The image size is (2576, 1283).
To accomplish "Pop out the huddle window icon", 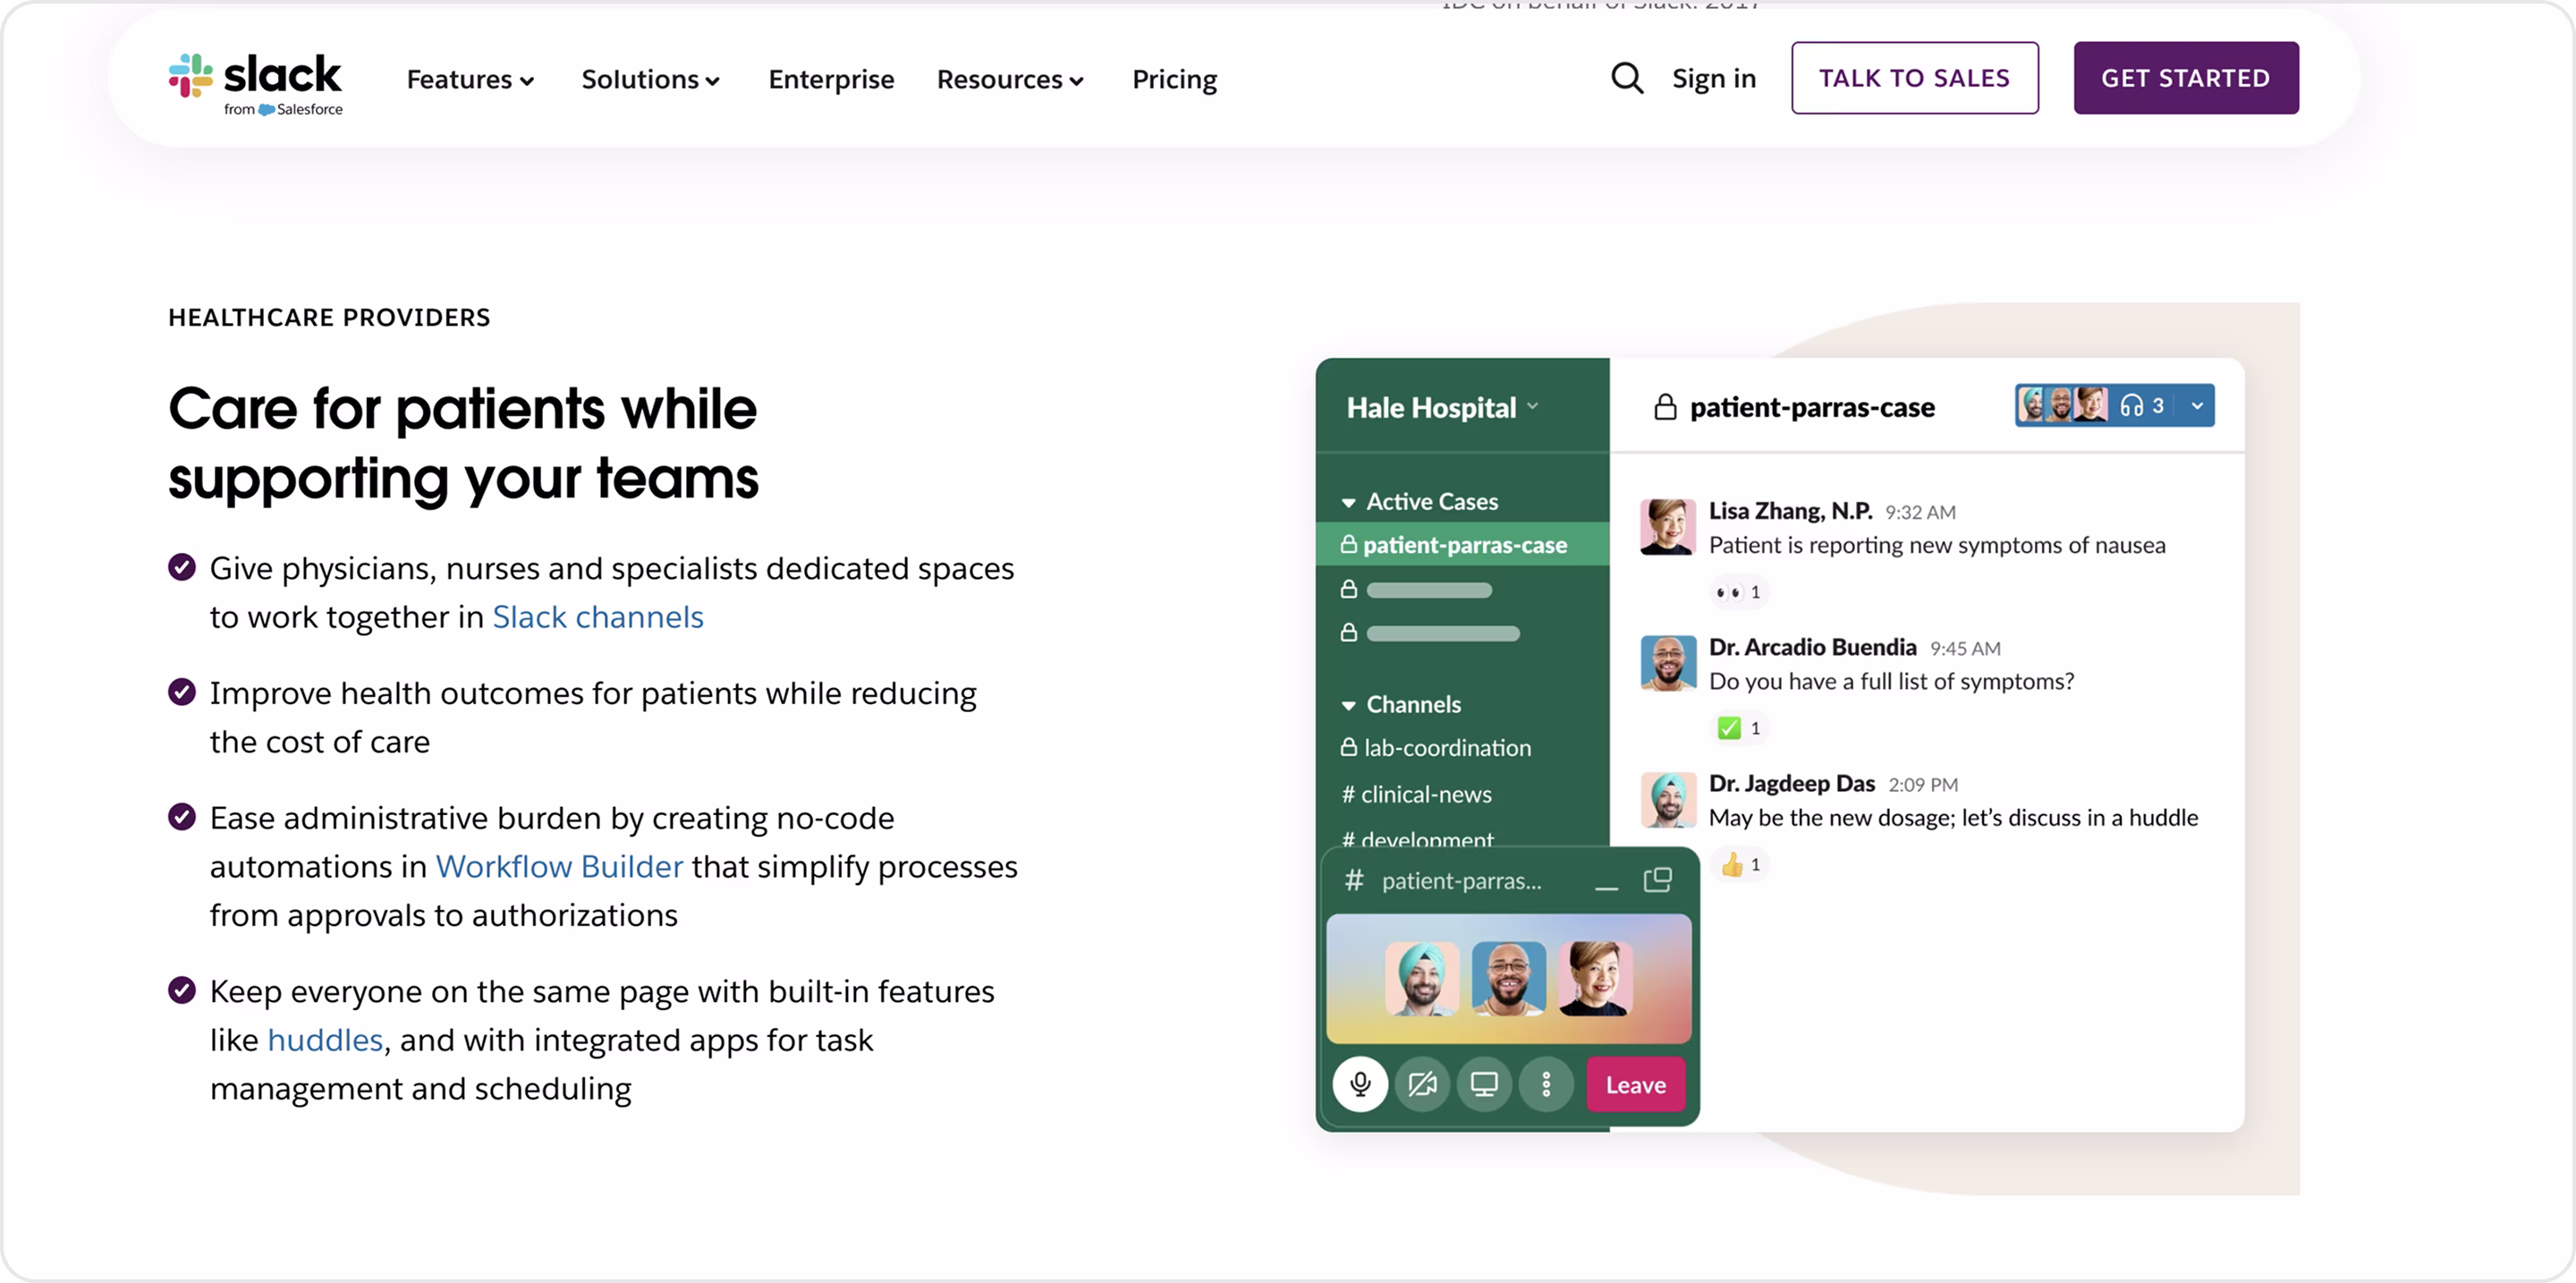I will 1658,879.
